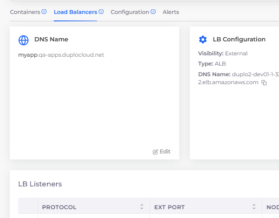
Task: Click the pencil icon beside Edit
Action: coord(155,152)
